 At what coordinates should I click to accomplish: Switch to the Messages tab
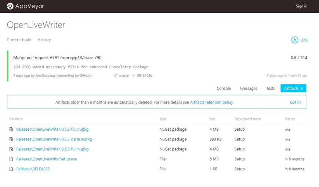[x=249, y=88]
